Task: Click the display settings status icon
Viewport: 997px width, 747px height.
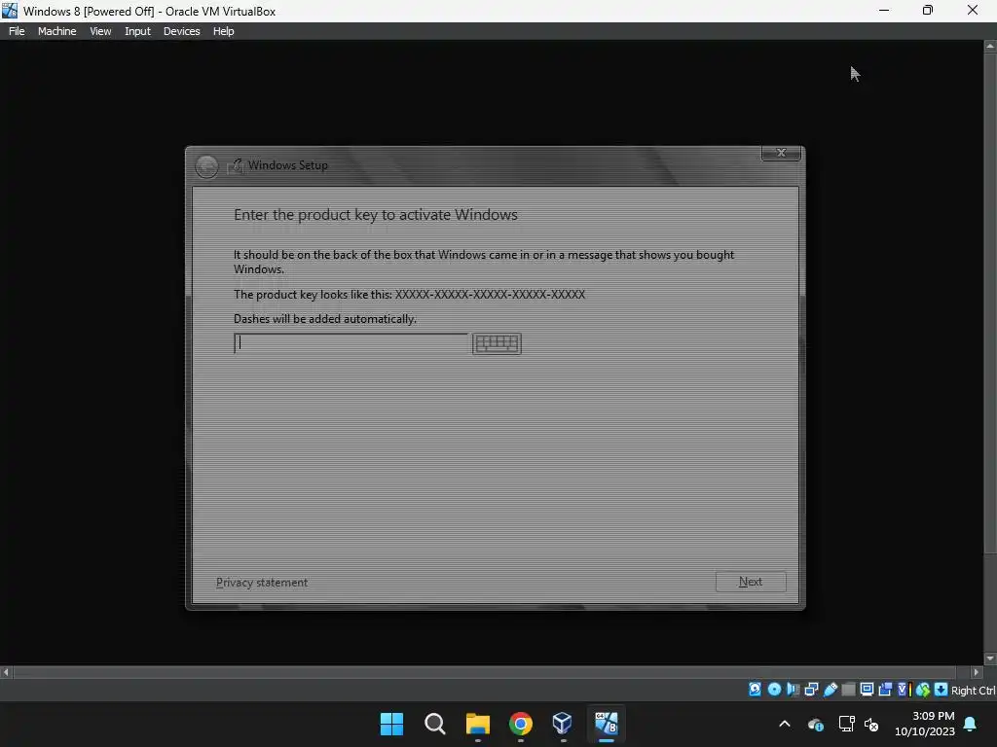Action: click(x=867, y=690)
